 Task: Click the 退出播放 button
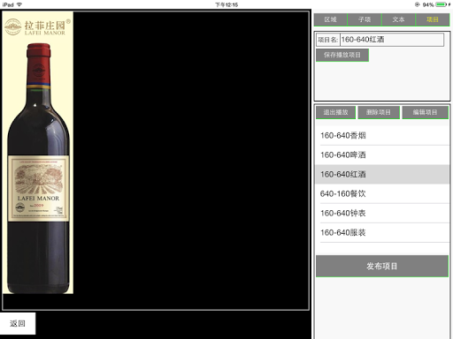[x=335, y=112]
